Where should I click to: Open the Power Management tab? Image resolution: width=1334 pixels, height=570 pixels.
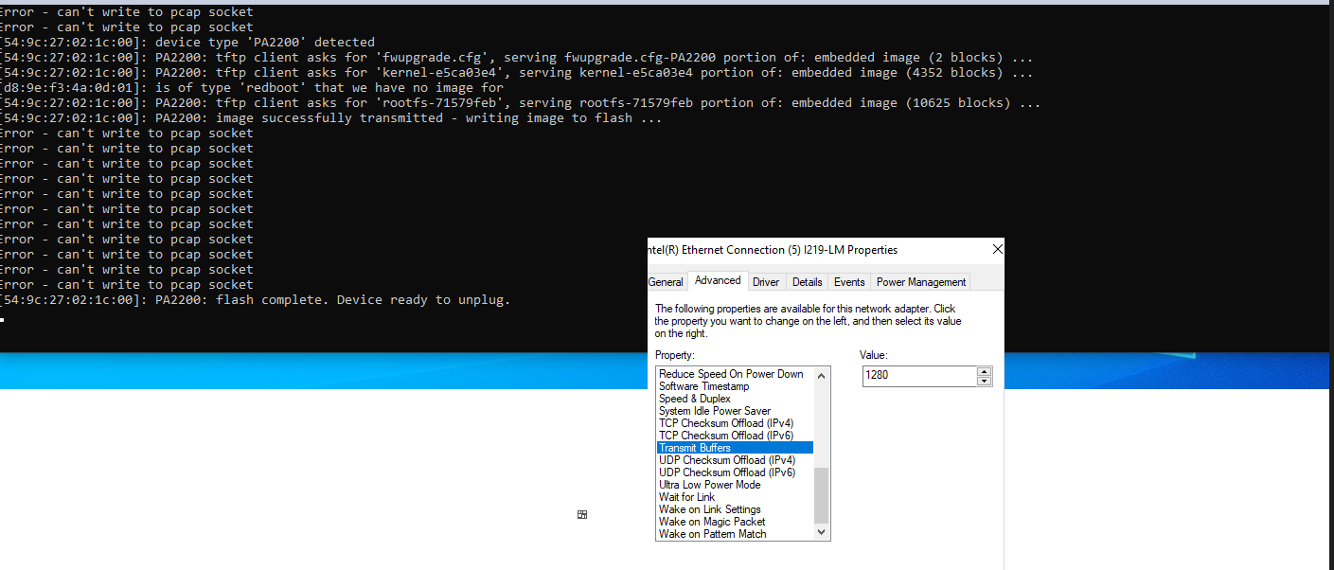920,281
